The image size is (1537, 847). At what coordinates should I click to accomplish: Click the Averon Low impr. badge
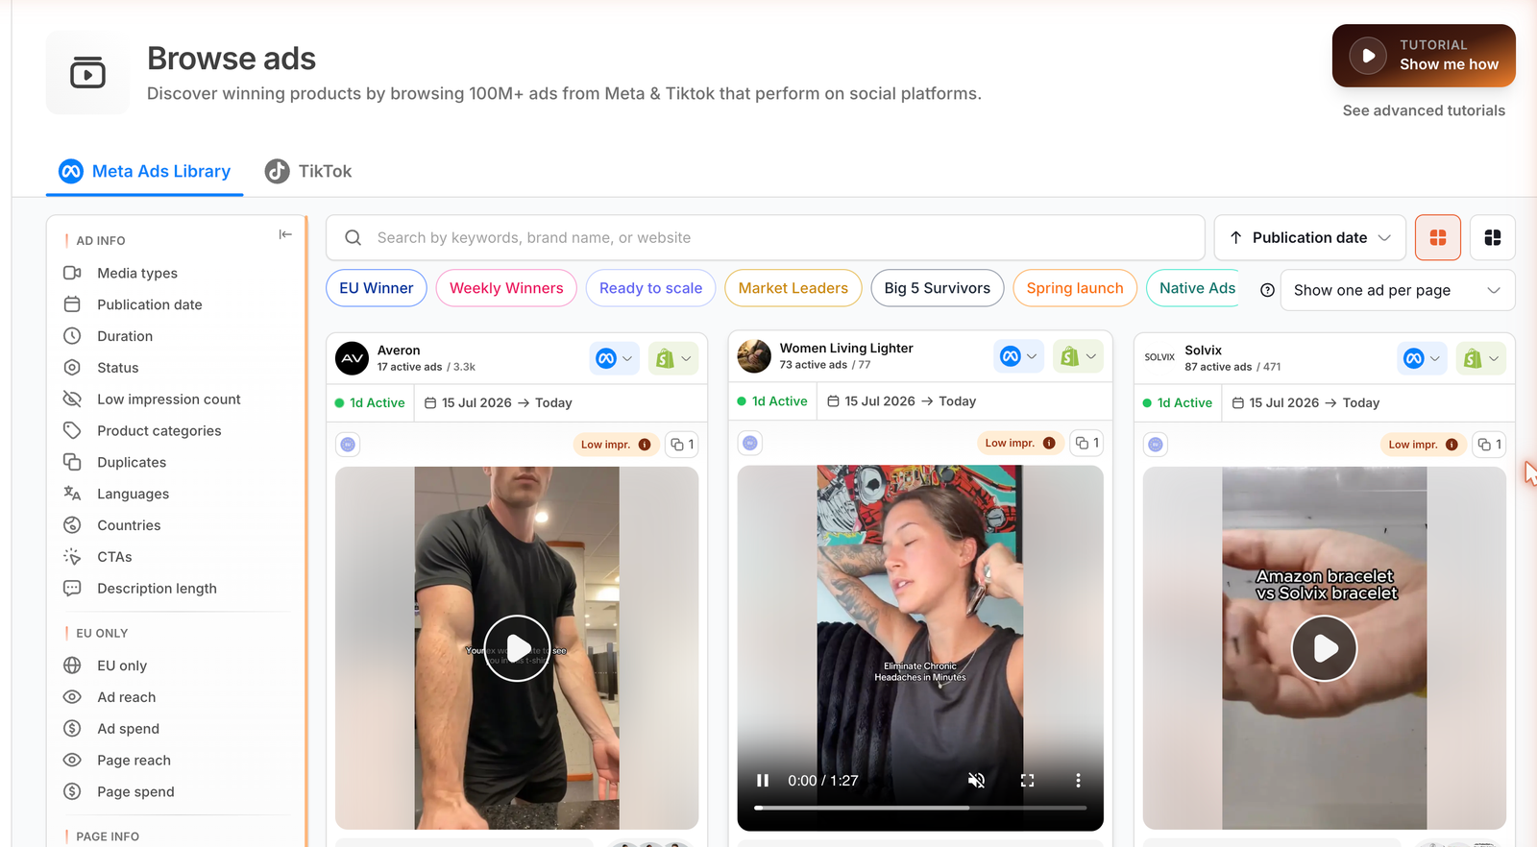(616, 445)
